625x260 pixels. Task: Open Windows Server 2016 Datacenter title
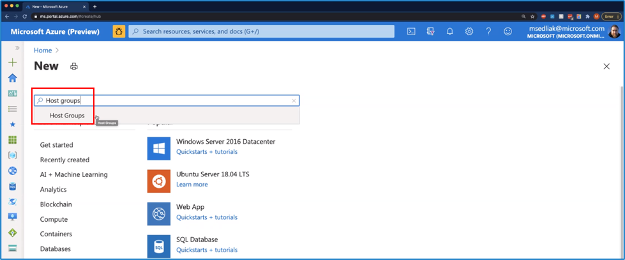[225, 142]
